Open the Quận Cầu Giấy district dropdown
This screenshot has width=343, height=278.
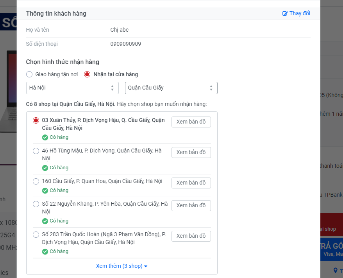click(171, 88)
